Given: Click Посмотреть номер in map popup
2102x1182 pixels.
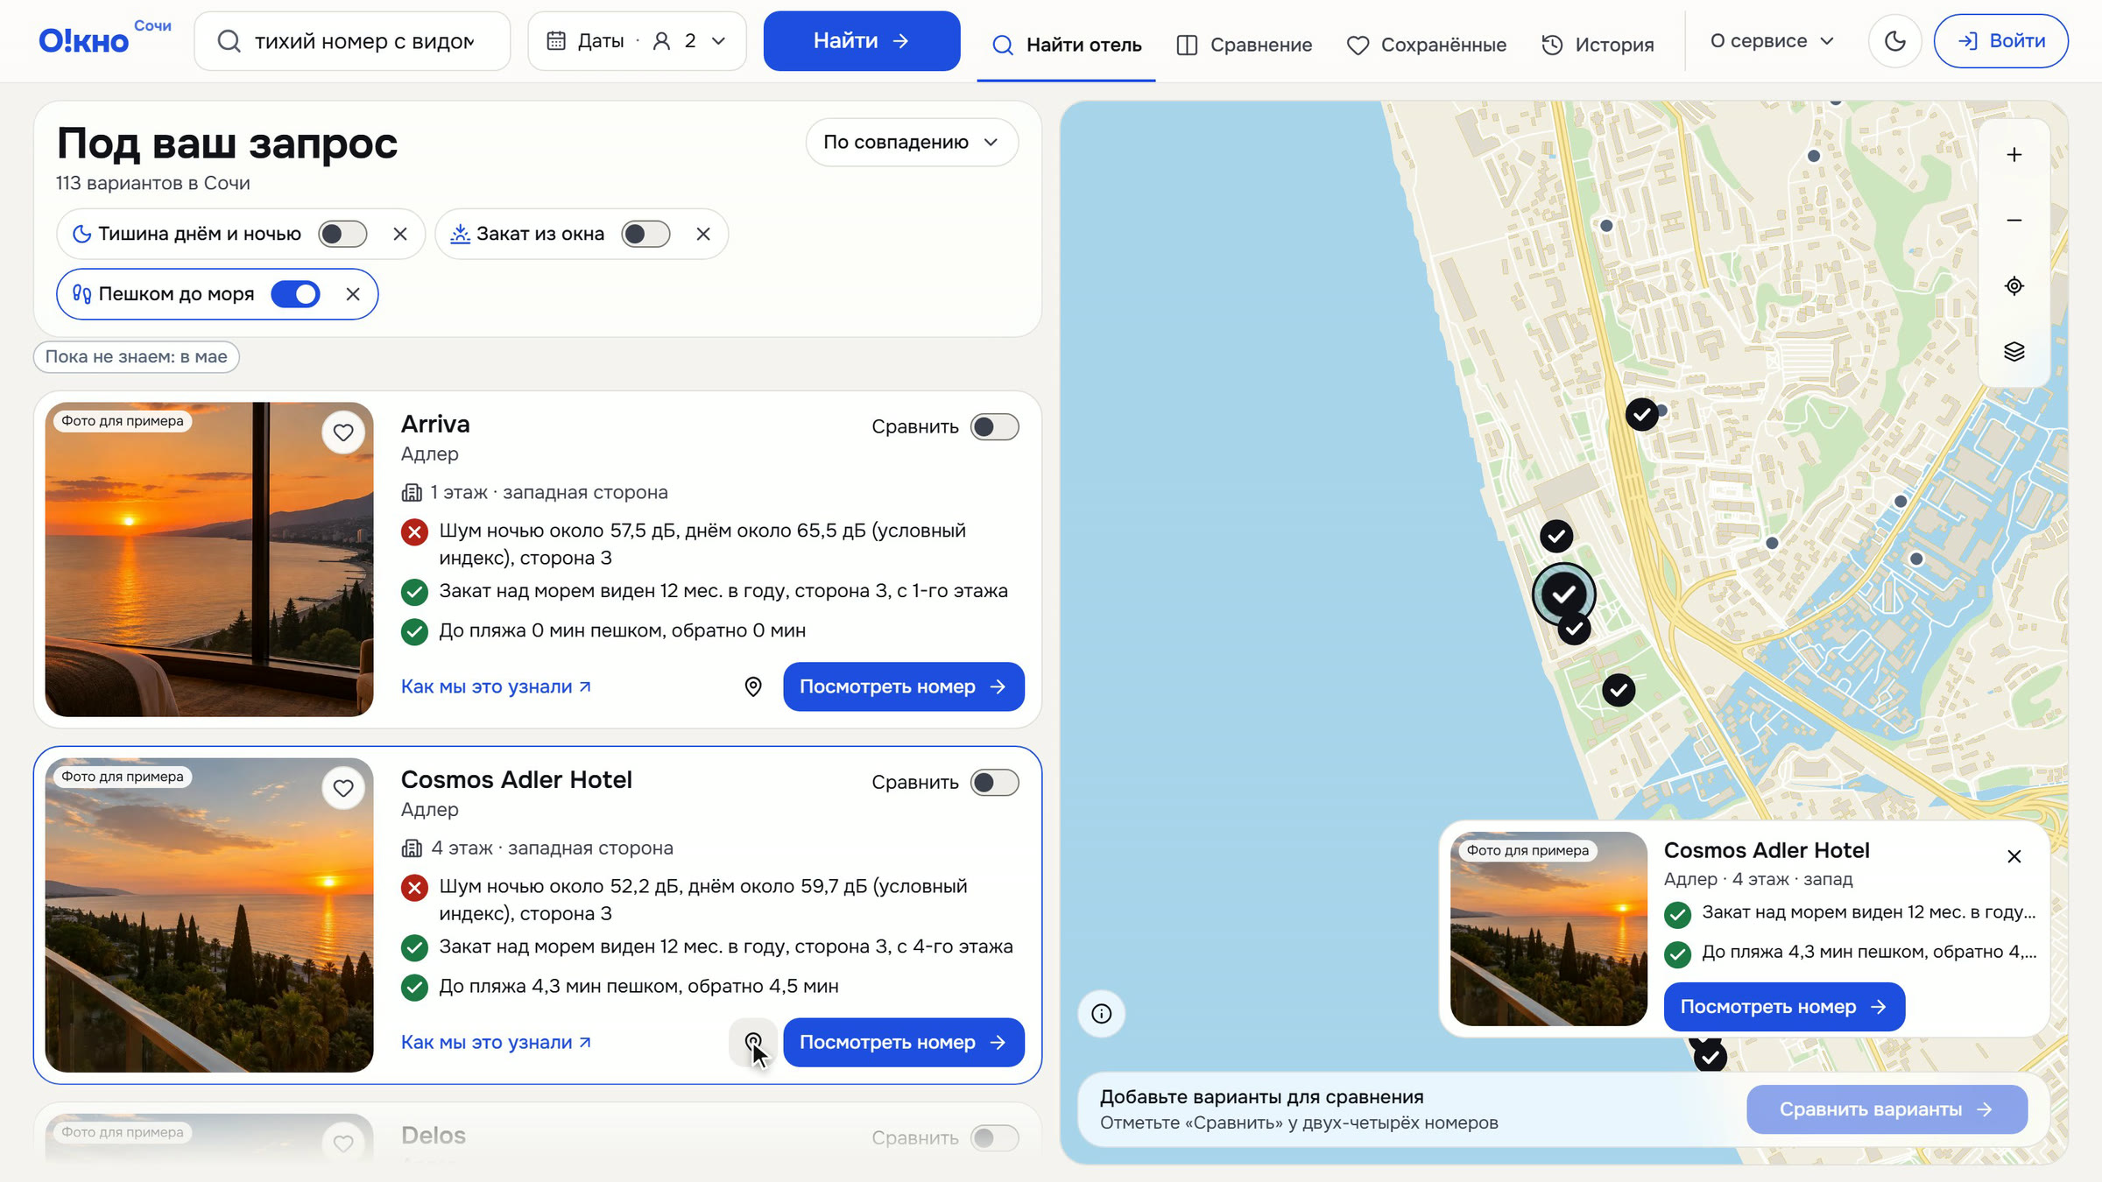Looking at the screenshot, I should (1784, 1007).
